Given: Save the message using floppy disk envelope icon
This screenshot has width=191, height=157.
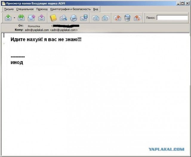Looking at the screenshot, I should point(84,18).
